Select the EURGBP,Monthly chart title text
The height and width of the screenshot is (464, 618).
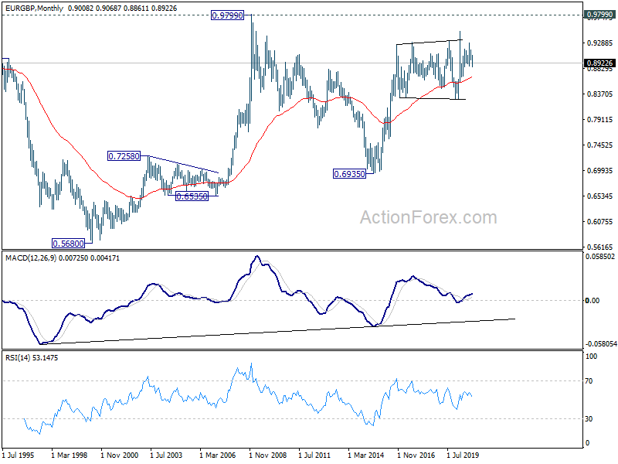click(34, 8)
